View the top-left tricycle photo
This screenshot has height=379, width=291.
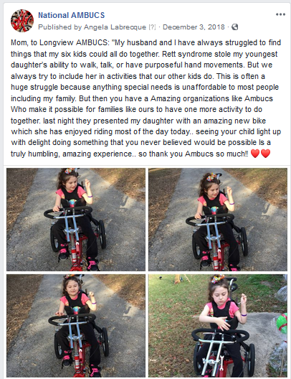click(x=76, y=220)
